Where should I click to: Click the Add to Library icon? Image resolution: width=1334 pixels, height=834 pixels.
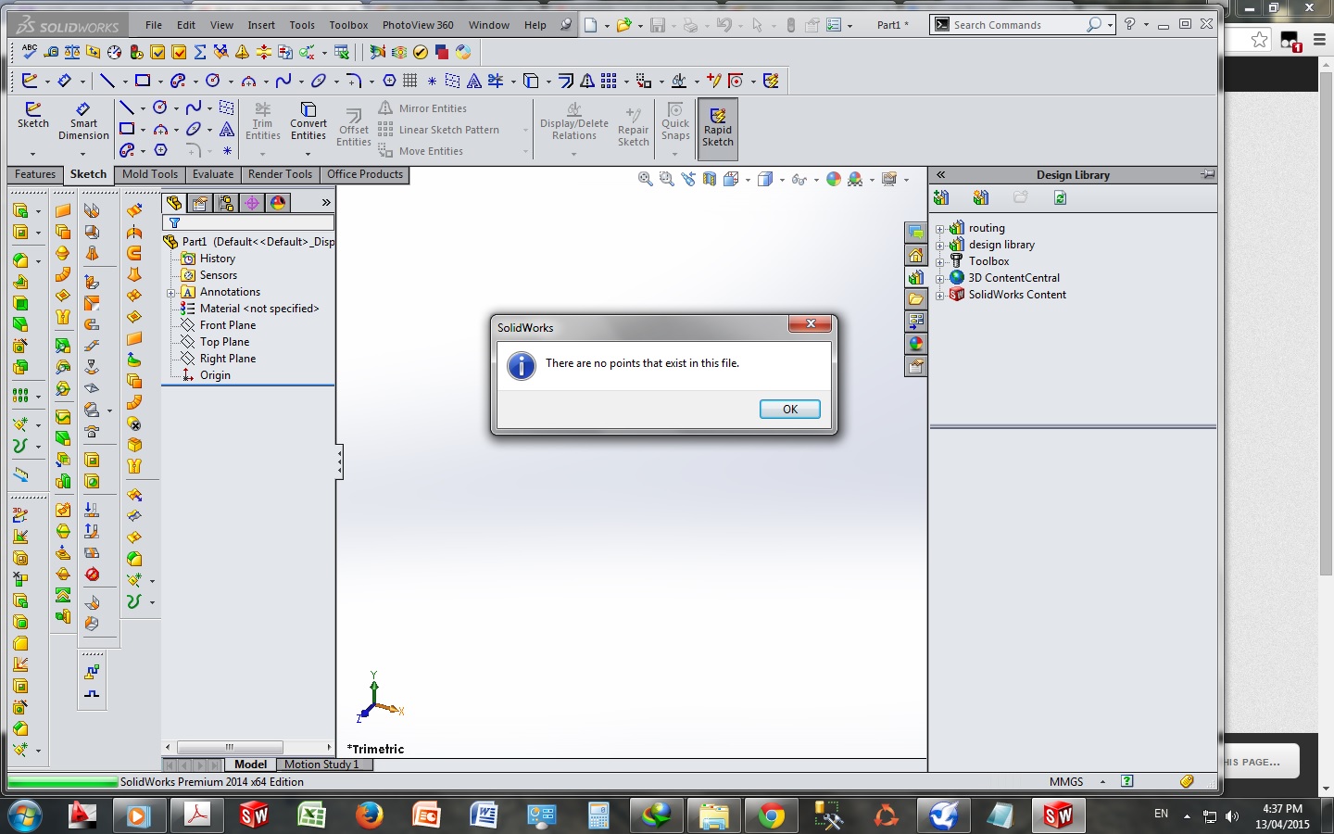coord(941,197)
